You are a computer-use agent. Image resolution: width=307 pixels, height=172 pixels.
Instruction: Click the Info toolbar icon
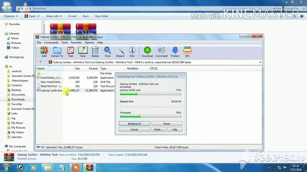[132, 52]
